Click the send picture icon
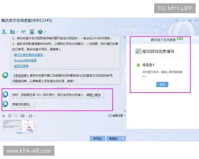 pyautogui.click(x=23, y=116)
